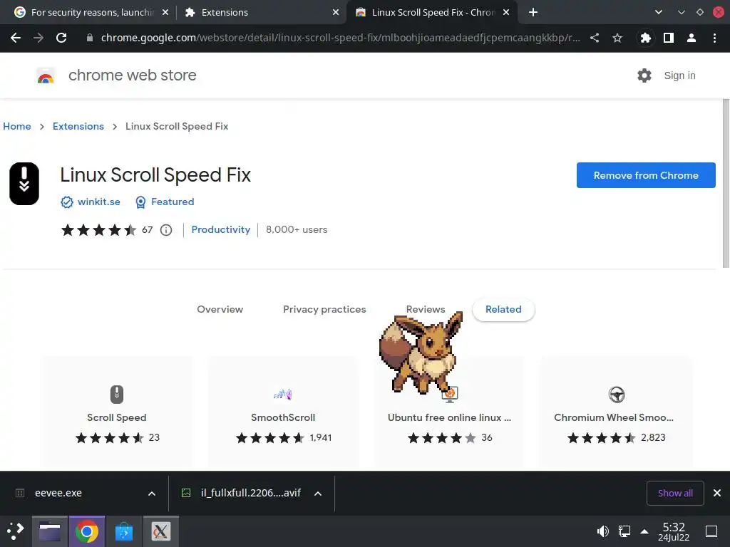Open the X application in taskbar
The height and width of the screenshot is (547, 730).
coord(160,531)
